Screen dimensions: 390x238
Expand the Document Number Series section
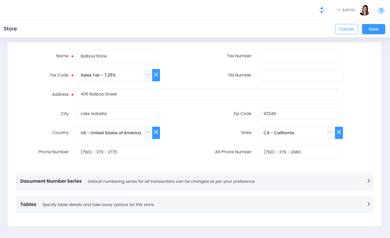[x=368, y=181]
